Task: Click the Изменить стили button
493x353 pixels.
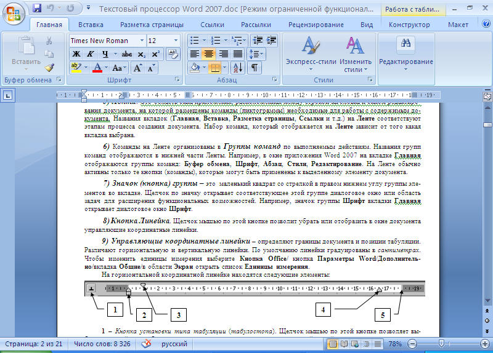Action: point(356,54)
